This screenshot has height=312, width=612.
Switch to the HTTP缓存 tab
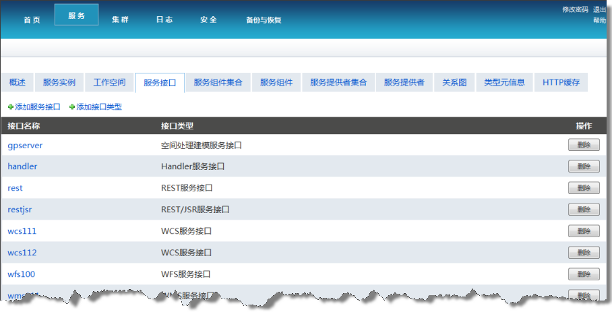click(561, 82)
